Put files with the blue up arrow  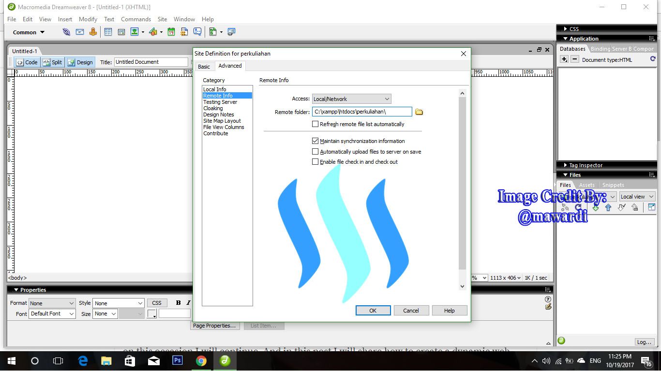pos(608,207)
